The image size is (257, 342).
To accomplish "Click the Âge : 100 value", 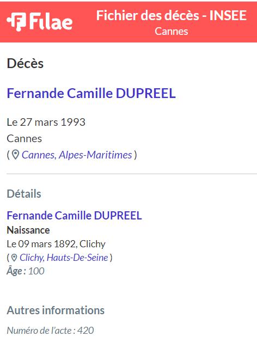I will click(x=26, y=271).
